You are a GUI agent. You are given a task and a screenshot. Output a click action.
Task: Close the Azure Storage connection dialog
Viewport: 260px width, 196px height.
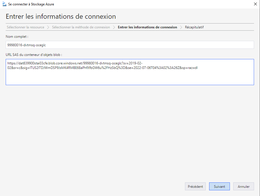(254, 4)
